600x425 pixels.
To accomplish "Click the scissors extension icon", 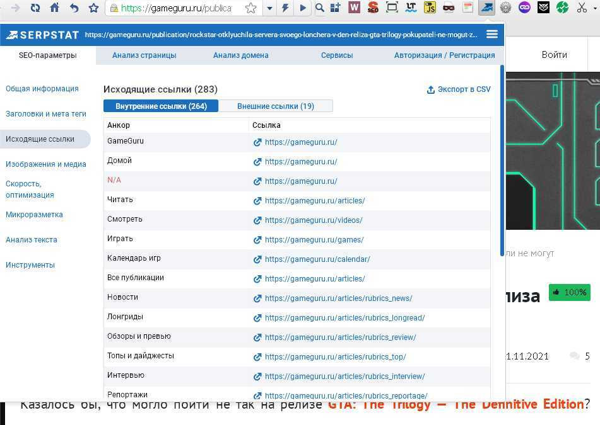I will pyautogui.click(x=582, y=8).
